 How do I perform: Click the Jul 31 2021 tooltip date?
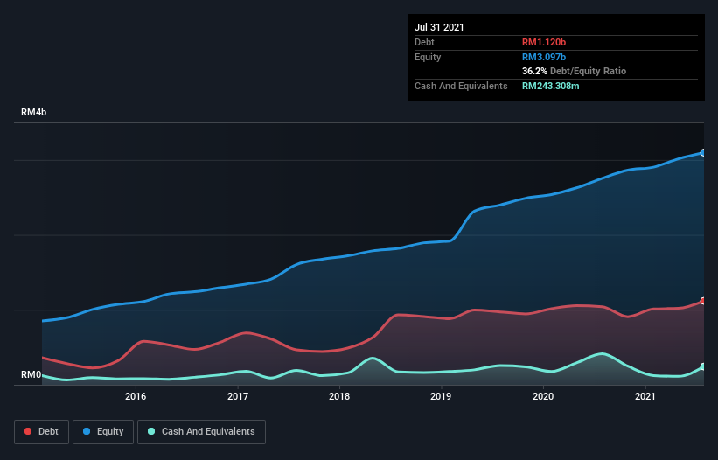click(x=439, y=27)
